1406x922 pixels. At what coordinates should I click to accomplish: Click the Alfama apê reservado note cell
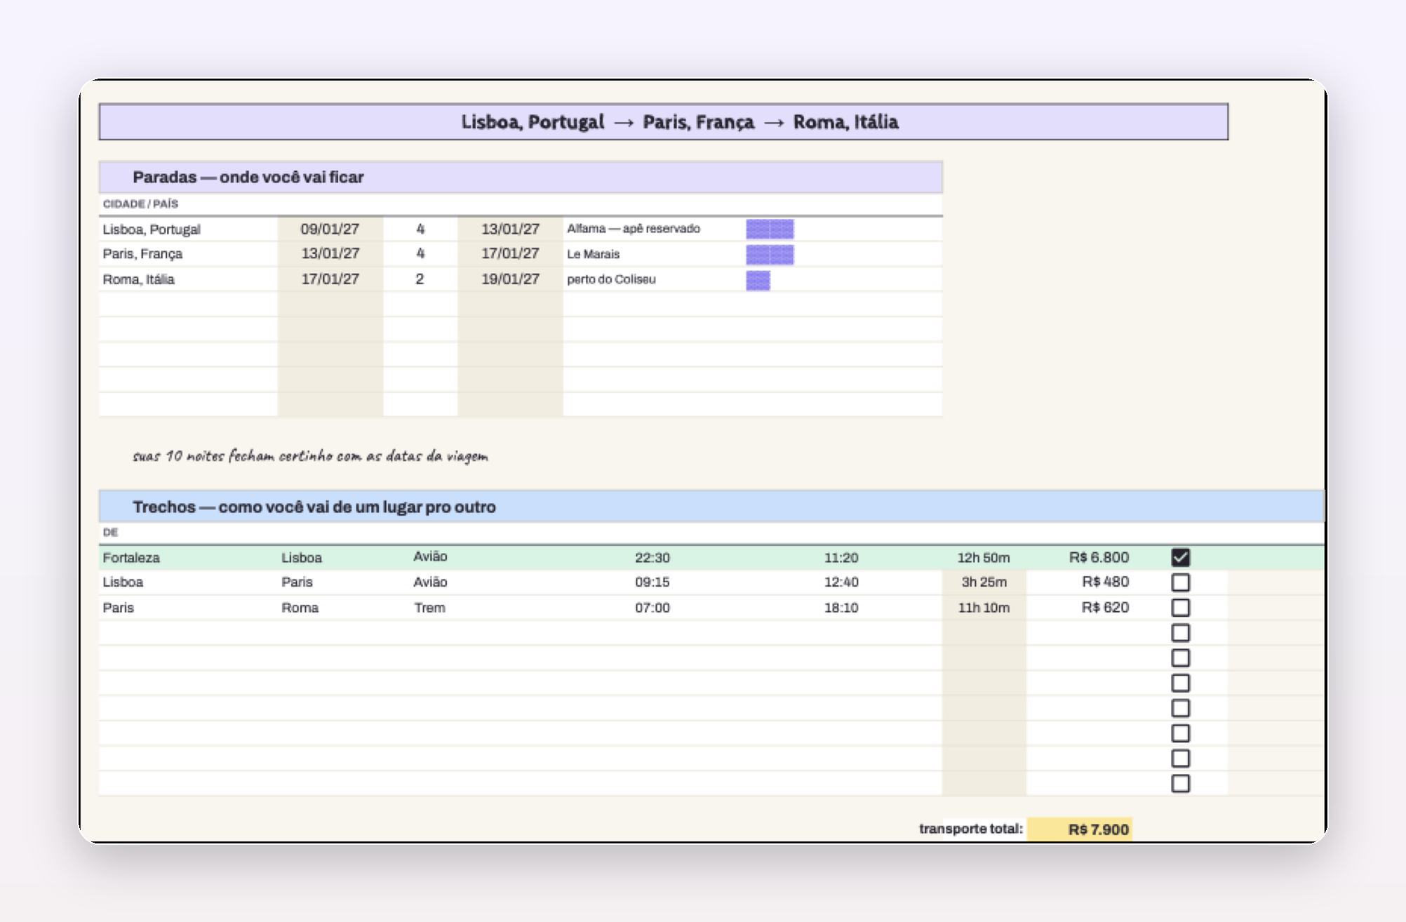coord(654,229)
